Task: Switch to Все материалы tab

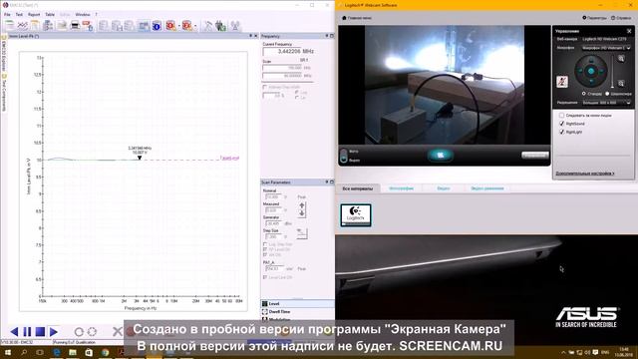Action: click(358, 188)
